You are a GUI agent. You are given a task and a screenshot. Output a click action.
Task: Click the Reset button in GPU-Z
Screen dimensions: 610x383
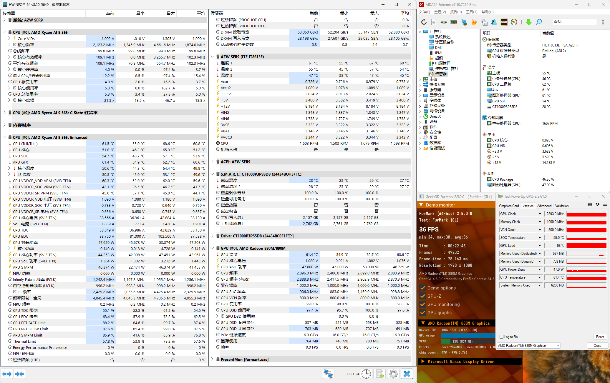pyautogui.click(x=600, y=337)
